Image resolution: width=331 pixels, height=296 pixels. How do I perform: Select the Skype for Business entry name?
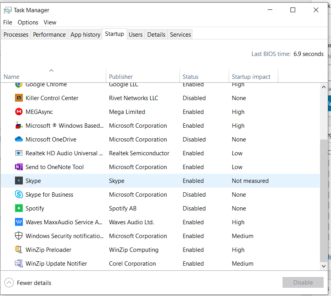(x=50, y=195)
